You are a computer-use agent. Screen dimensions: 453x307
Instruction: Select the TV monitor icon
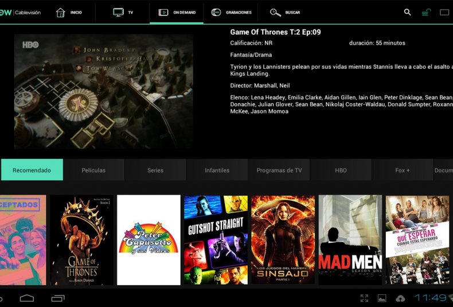(x=118, y=12)
